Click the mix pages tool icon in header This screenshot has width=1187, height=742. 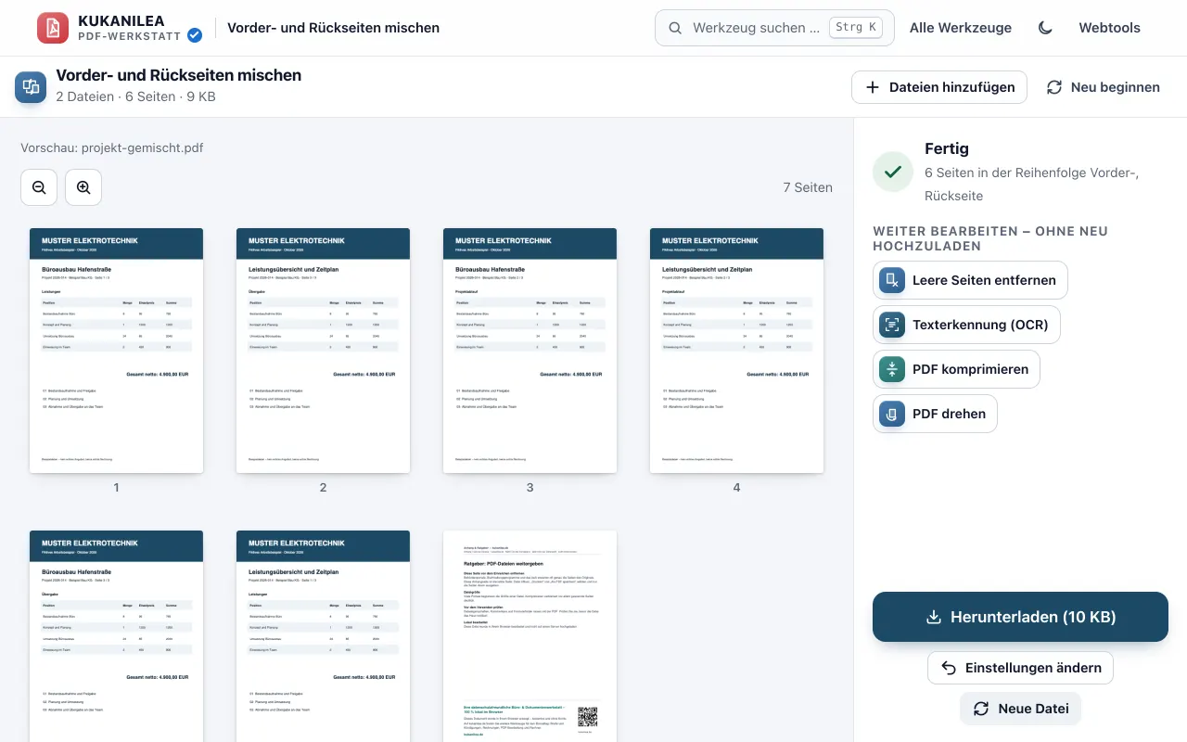(31, 87)
